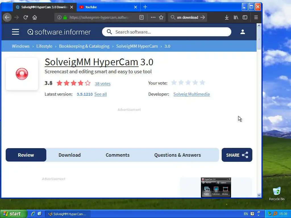Open a new browser tab
The height and width of the screenshot is (218, 291).
(x=145, y=7)
